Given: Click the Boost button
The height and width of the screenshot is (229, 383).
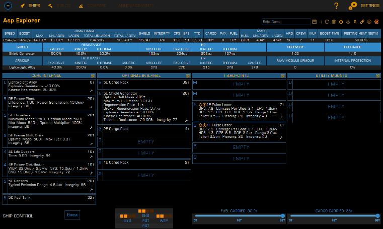Looking at the screenshot, I should coord(72,215).
